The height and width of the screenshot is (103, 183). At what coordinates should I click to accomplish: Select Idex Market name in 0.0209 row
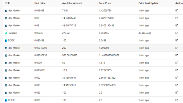[14, 63]
